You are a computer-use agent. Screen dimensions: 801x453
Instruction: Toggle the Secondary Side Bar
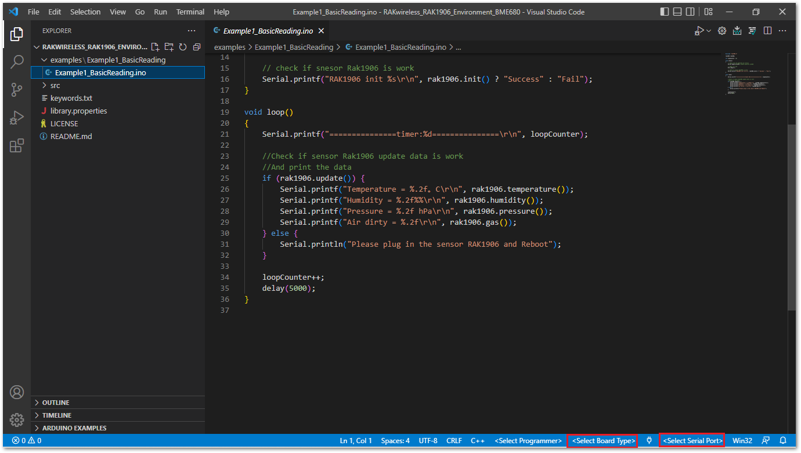tap(690, 12)
